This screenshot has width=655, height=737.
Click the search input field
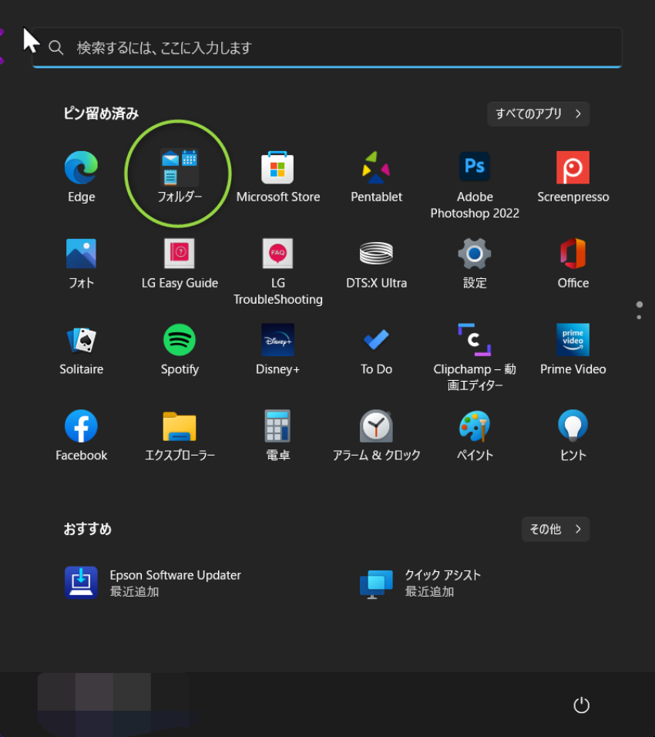[327, 48]
